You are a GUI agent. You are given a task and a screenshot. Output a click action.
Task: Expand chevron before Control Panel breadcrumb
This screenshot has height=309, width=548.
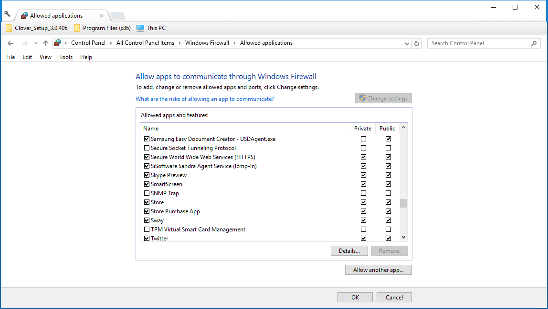point(65,43)
